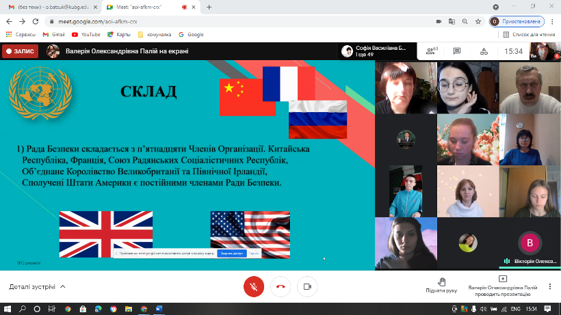561x315 pixels.
Task: Select the Meet aoi-afkm-crx tab
Action: [x=151, y=7]
